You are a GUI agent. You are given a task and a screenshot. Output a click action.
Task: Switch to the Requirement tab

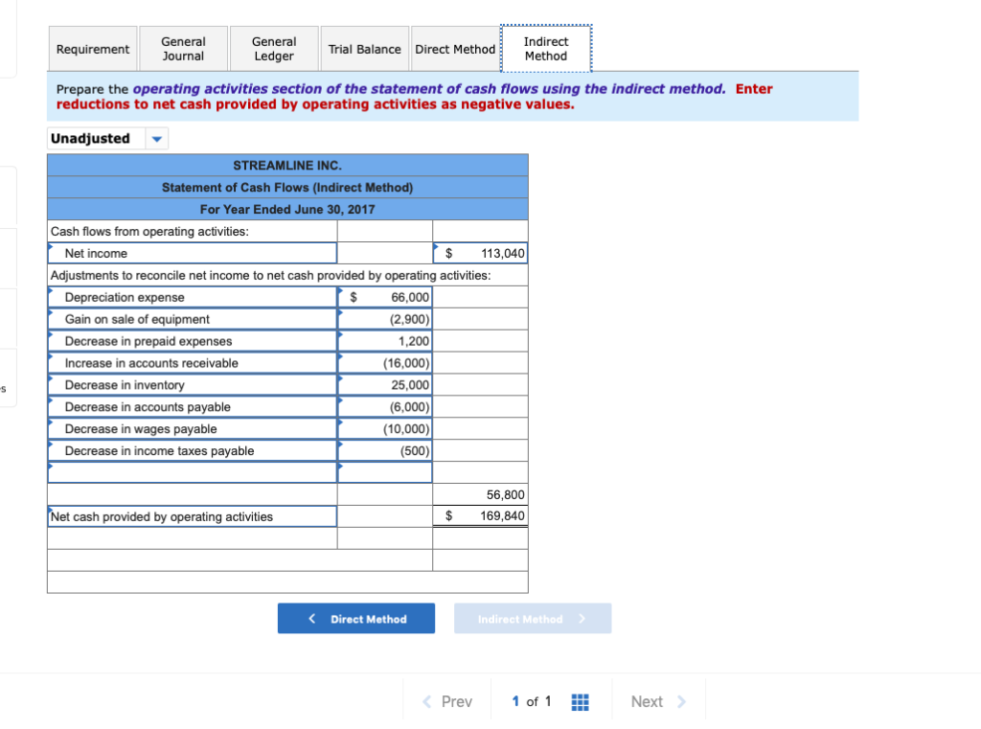[93, 48]
